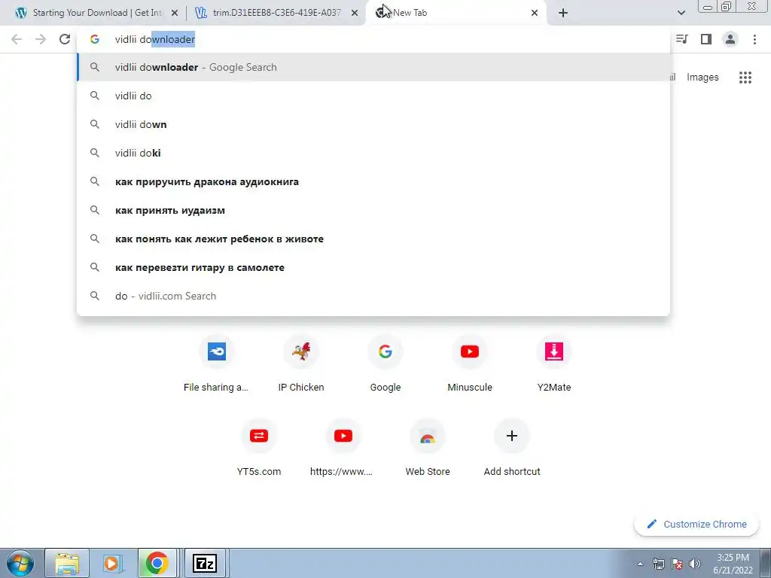The height and width of the screenshot is (578, 771).
Task: Choose the 'как приручить дракона аудиокнига' suggestion
Action: point(373,182)
